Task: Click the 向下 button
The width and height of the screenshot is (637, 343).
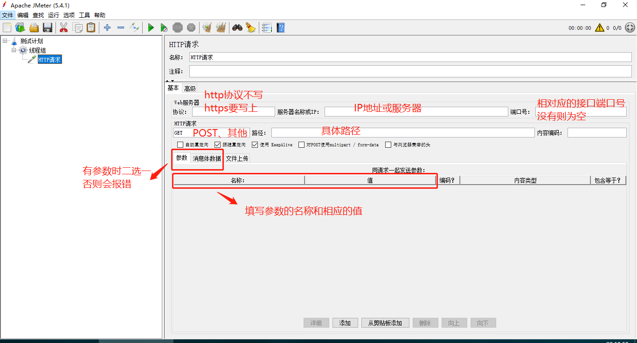Action: (483, 323)
